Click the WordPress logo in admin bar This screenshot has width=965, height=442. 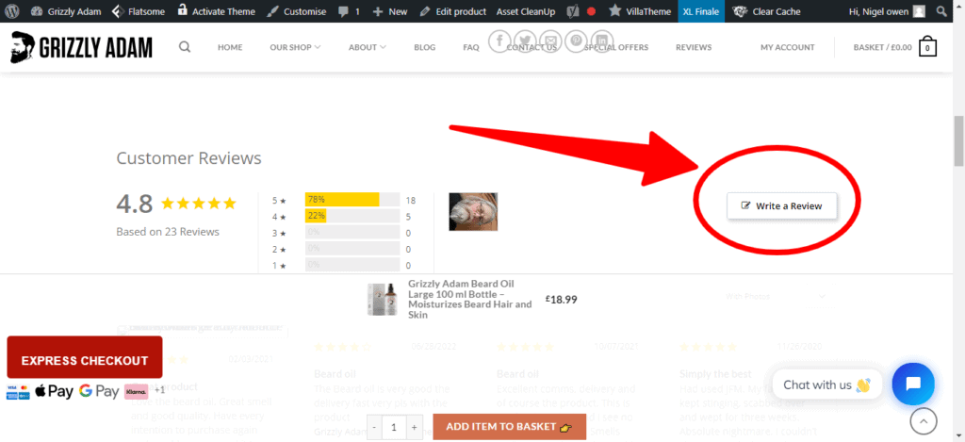[x=13, y=11]
